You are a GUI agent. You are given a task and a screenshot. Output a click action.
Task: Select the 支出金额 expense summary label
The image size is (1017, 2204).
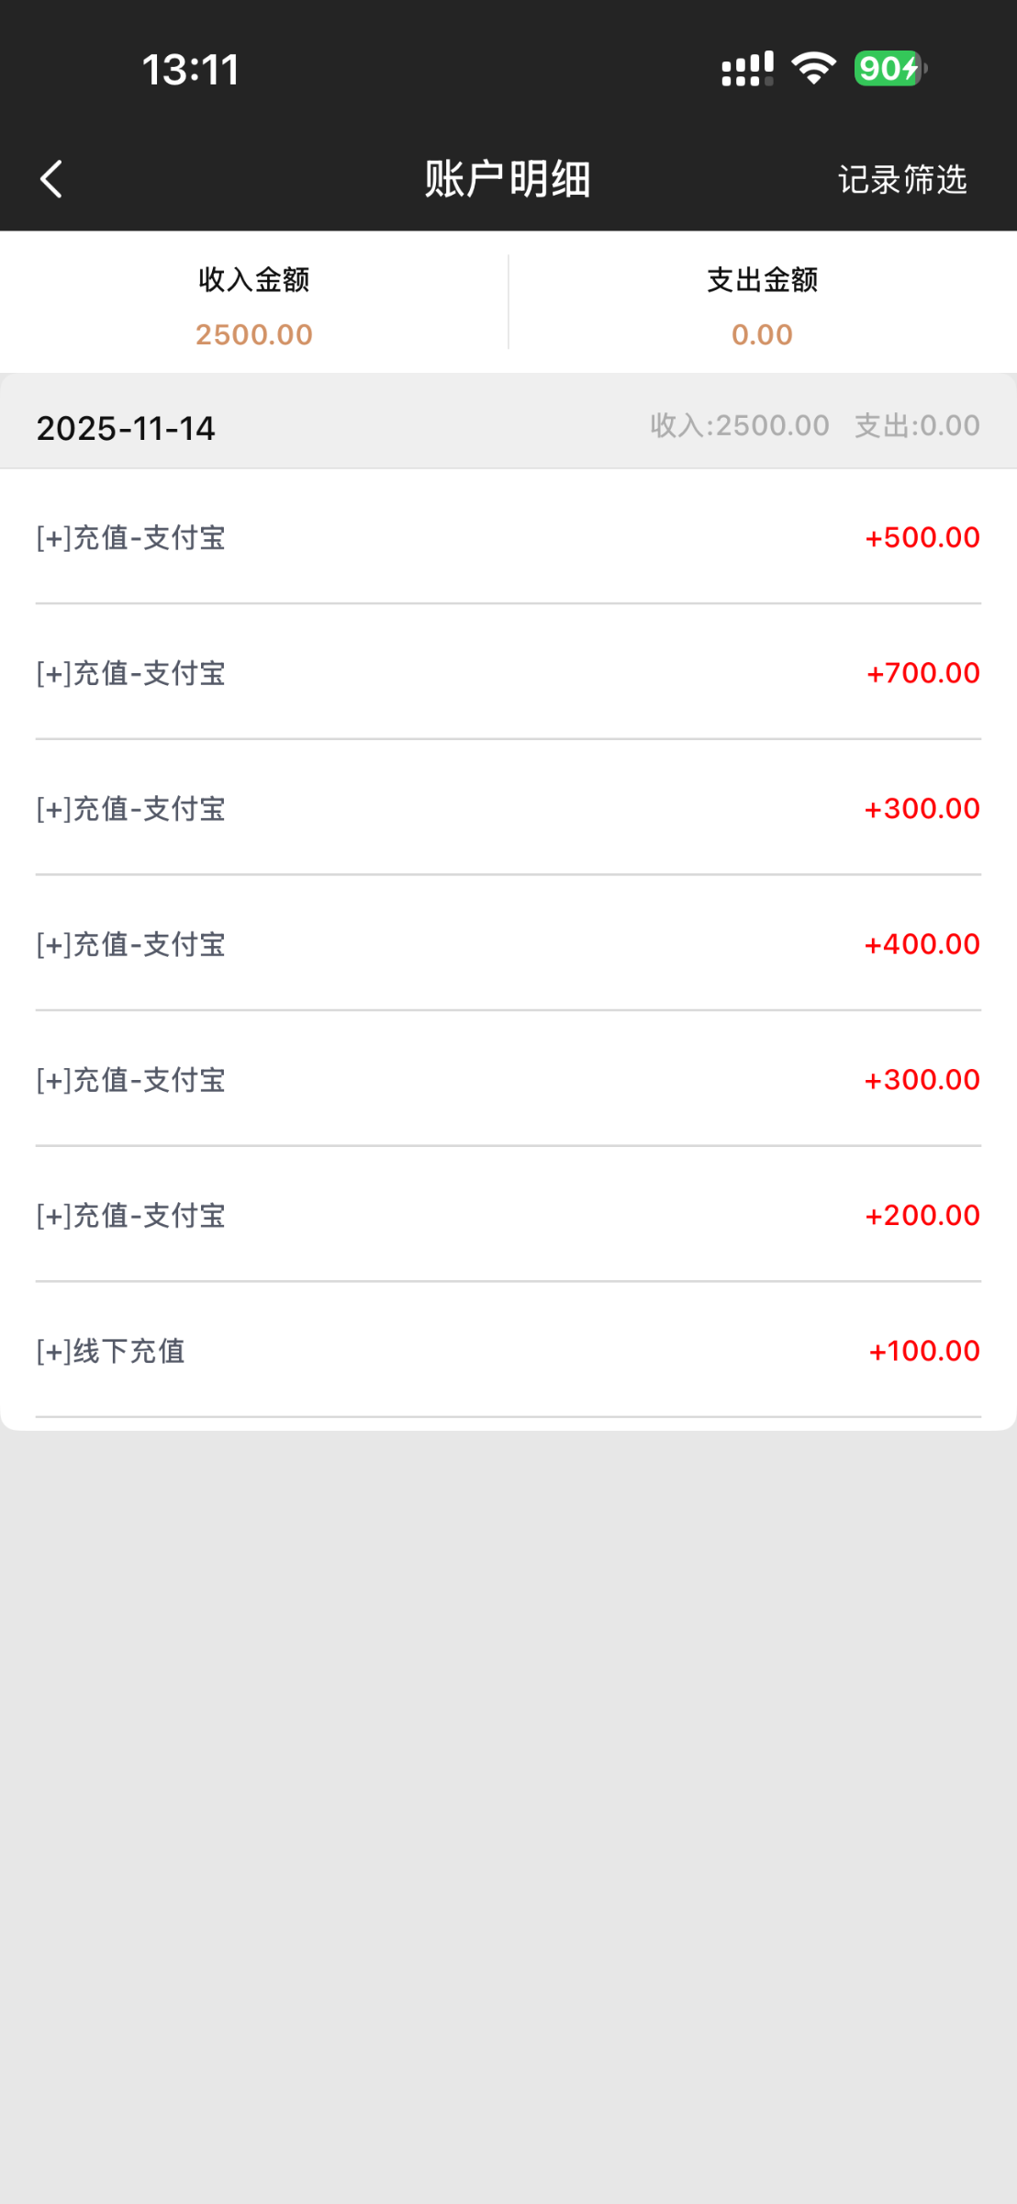click(762, 279)
